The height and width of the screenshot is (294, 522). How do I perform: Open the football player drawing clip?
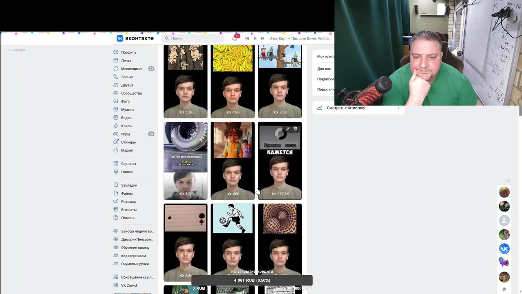pyautogui.click(x=232, y=243)
